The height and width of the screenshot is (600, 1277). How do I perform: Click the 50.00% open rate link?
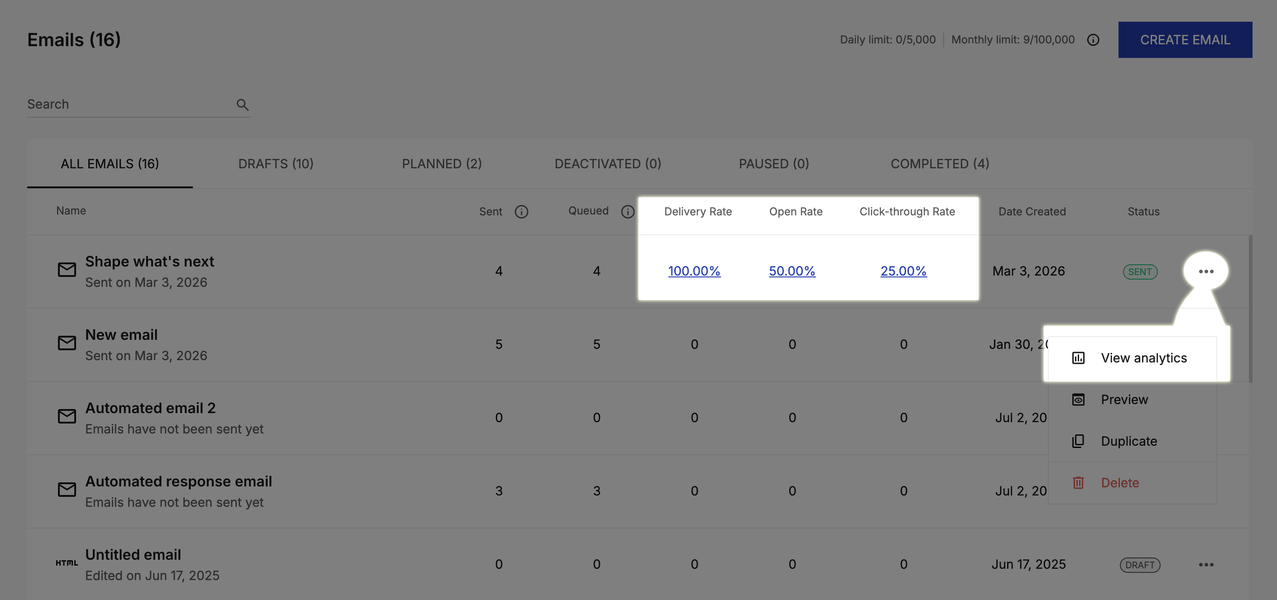pyautogui.click(x=792, y=271)
